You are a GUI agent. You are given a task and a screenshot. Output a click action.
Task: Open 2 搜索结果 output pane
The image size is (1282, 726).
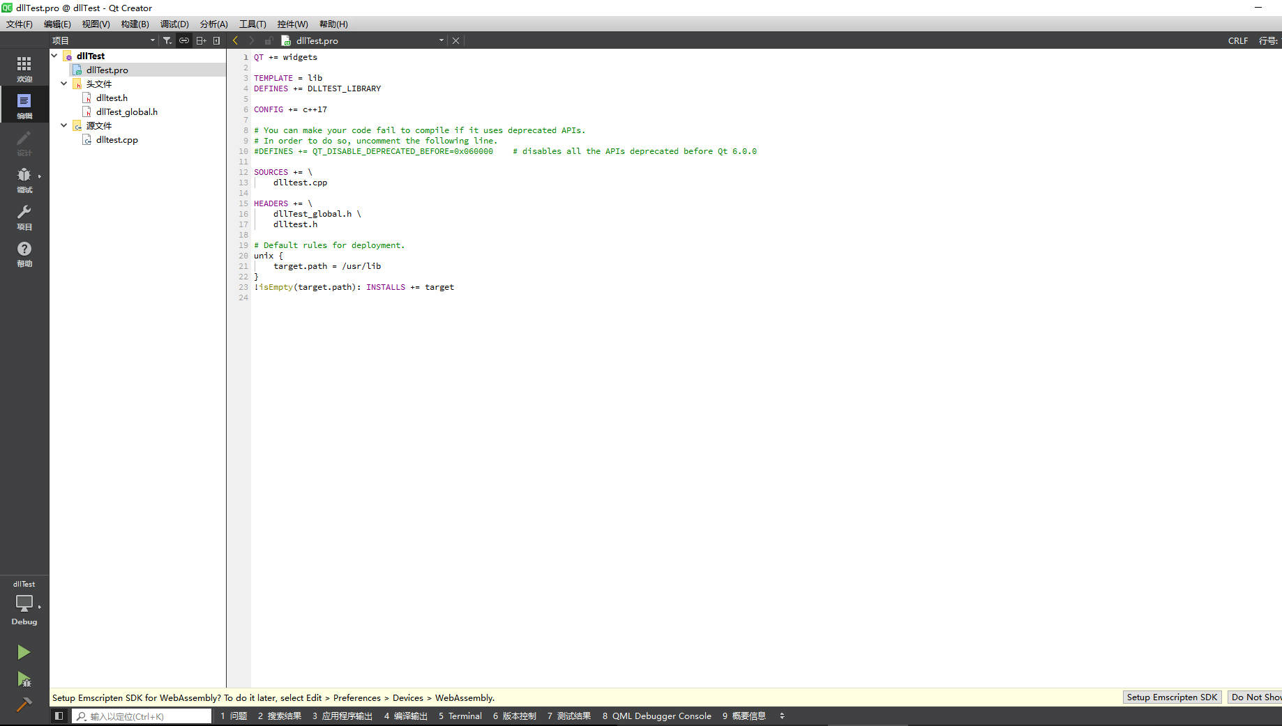tap(279, 716)
